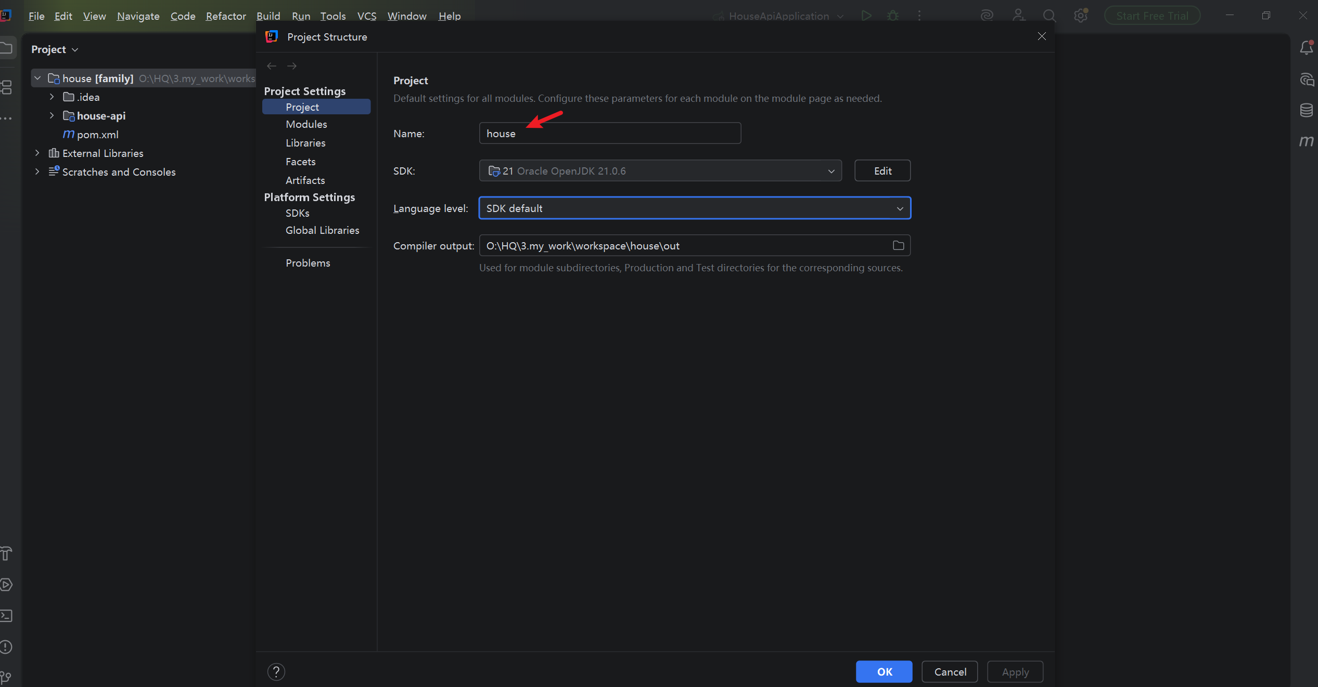Select Modules in Project Settings
The image size is (1318, 687).
[306, 124]
